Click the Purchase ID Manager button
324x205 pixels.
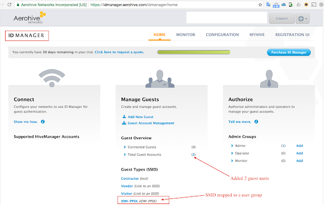pyautogui.click(x=289, y=52)
